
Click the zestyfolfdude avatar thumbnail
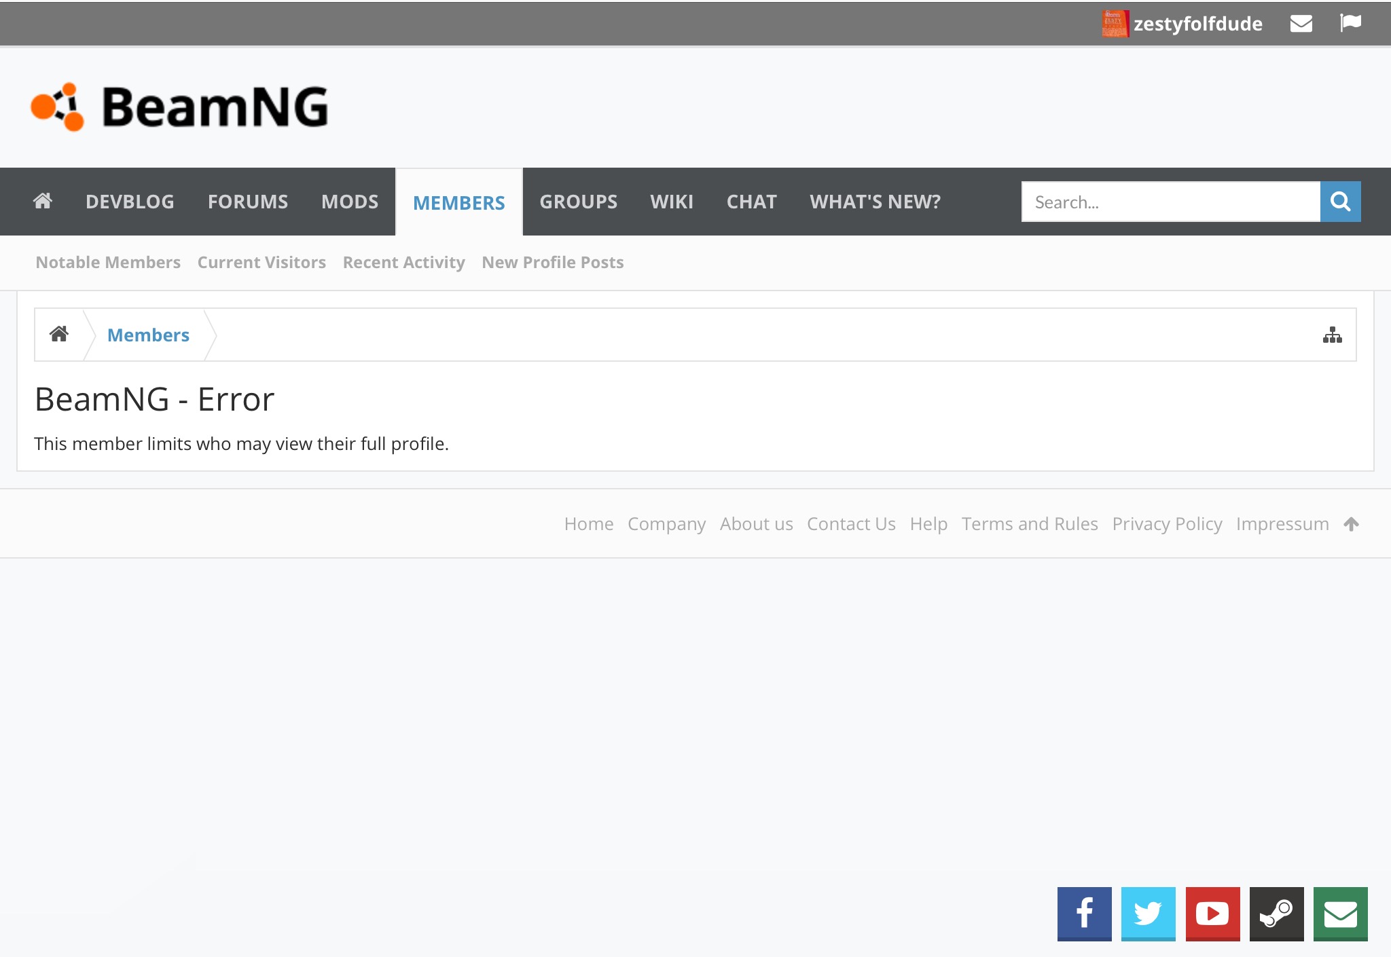click(x=1115, y=24)
